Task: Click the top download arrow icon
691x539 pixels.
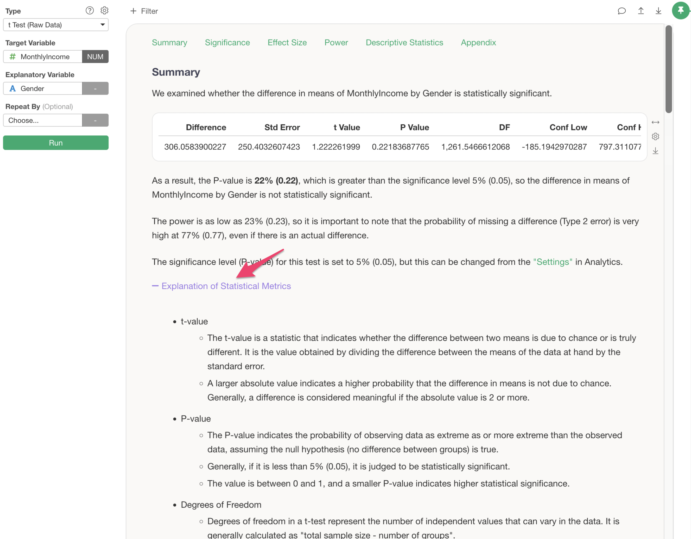Action: [658, 11]
